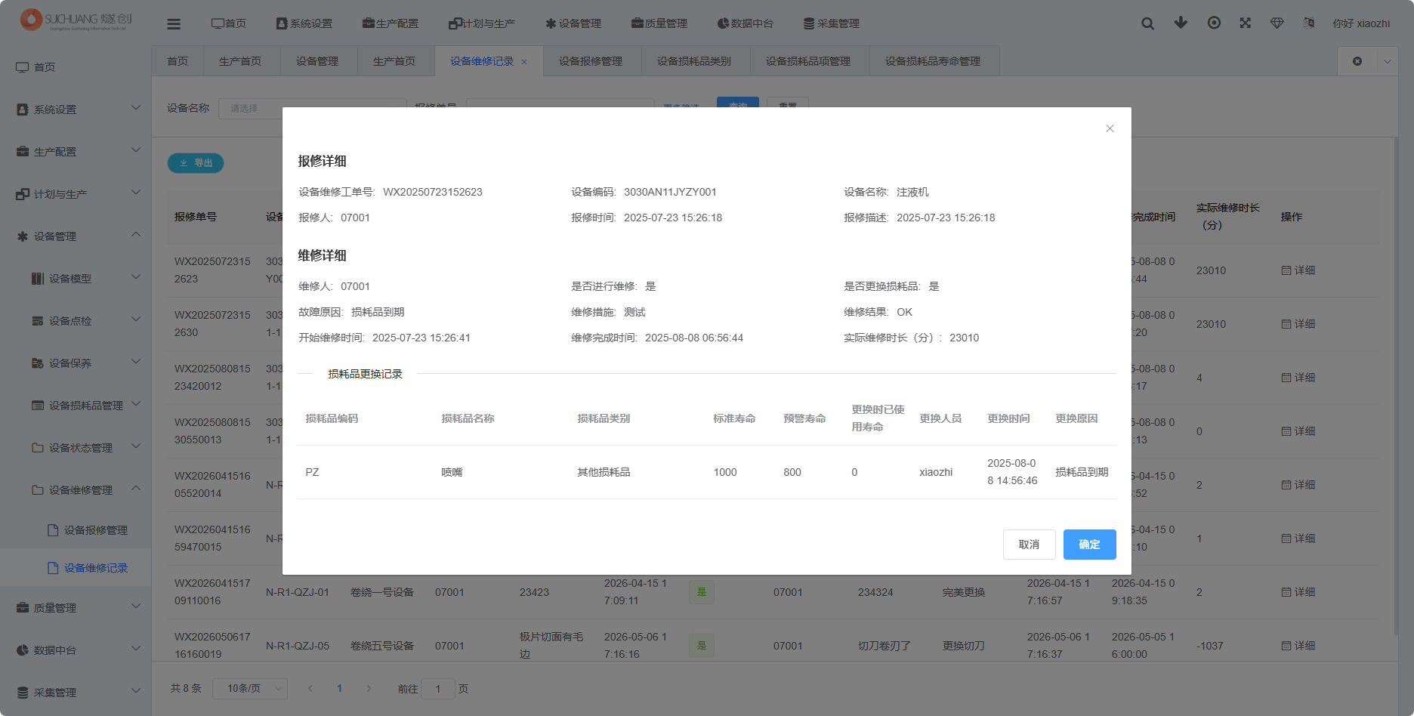Image resolution: width=1414 pixels, height=716 pixels.
Task: Click the diamond theme icon in header
Action: pyautogui.click(x=1277, y=23)
